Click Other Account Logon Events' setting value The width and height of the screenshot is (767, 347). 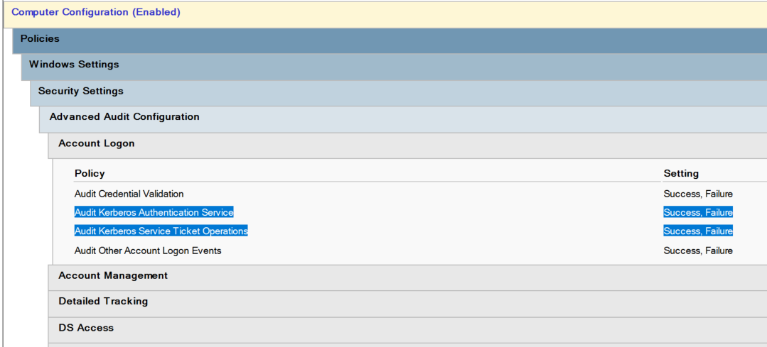click(x=698, y=251)
